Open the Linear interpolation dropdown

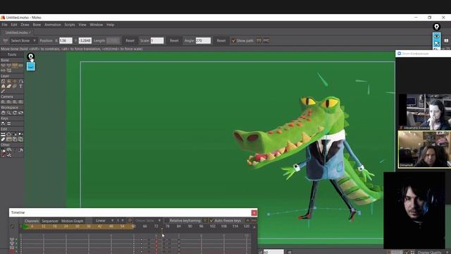[x=104, y=221]
